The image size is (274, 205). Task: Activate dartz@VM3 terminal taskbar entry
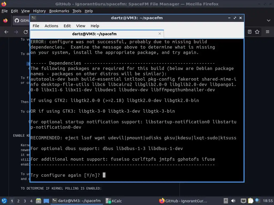77,201
